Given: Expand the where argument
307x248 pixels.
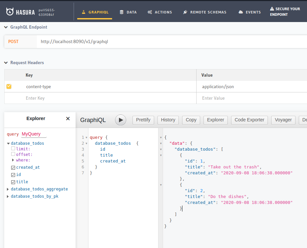Looking at the screenshot, I should tap(13, 160).
